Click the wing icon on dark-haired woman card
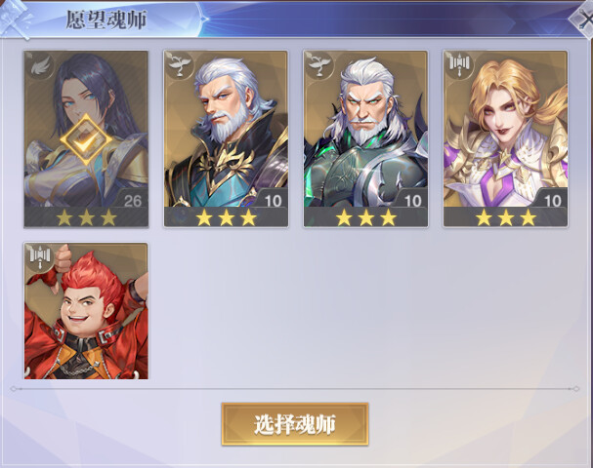 tap(41, 67)
